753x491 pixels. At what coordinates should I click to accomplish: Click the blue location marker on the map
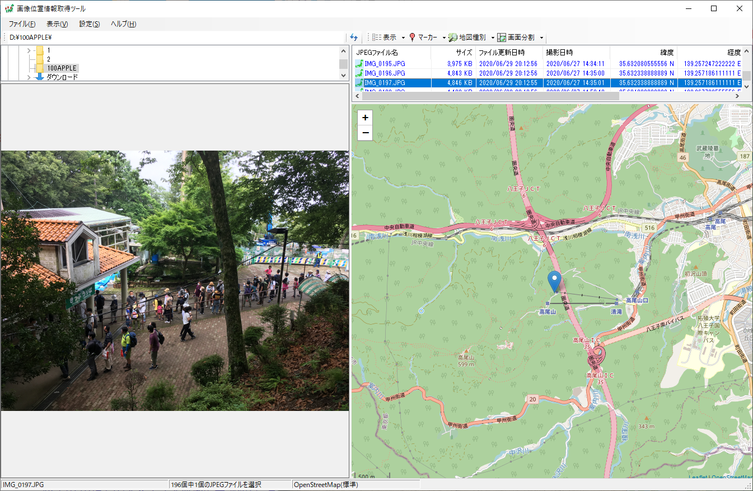(555, 282)
